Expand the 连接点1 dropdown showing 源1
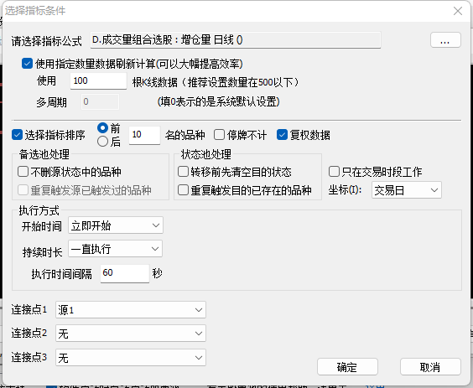Screen dimensions: 473x388 pos(131,309)
